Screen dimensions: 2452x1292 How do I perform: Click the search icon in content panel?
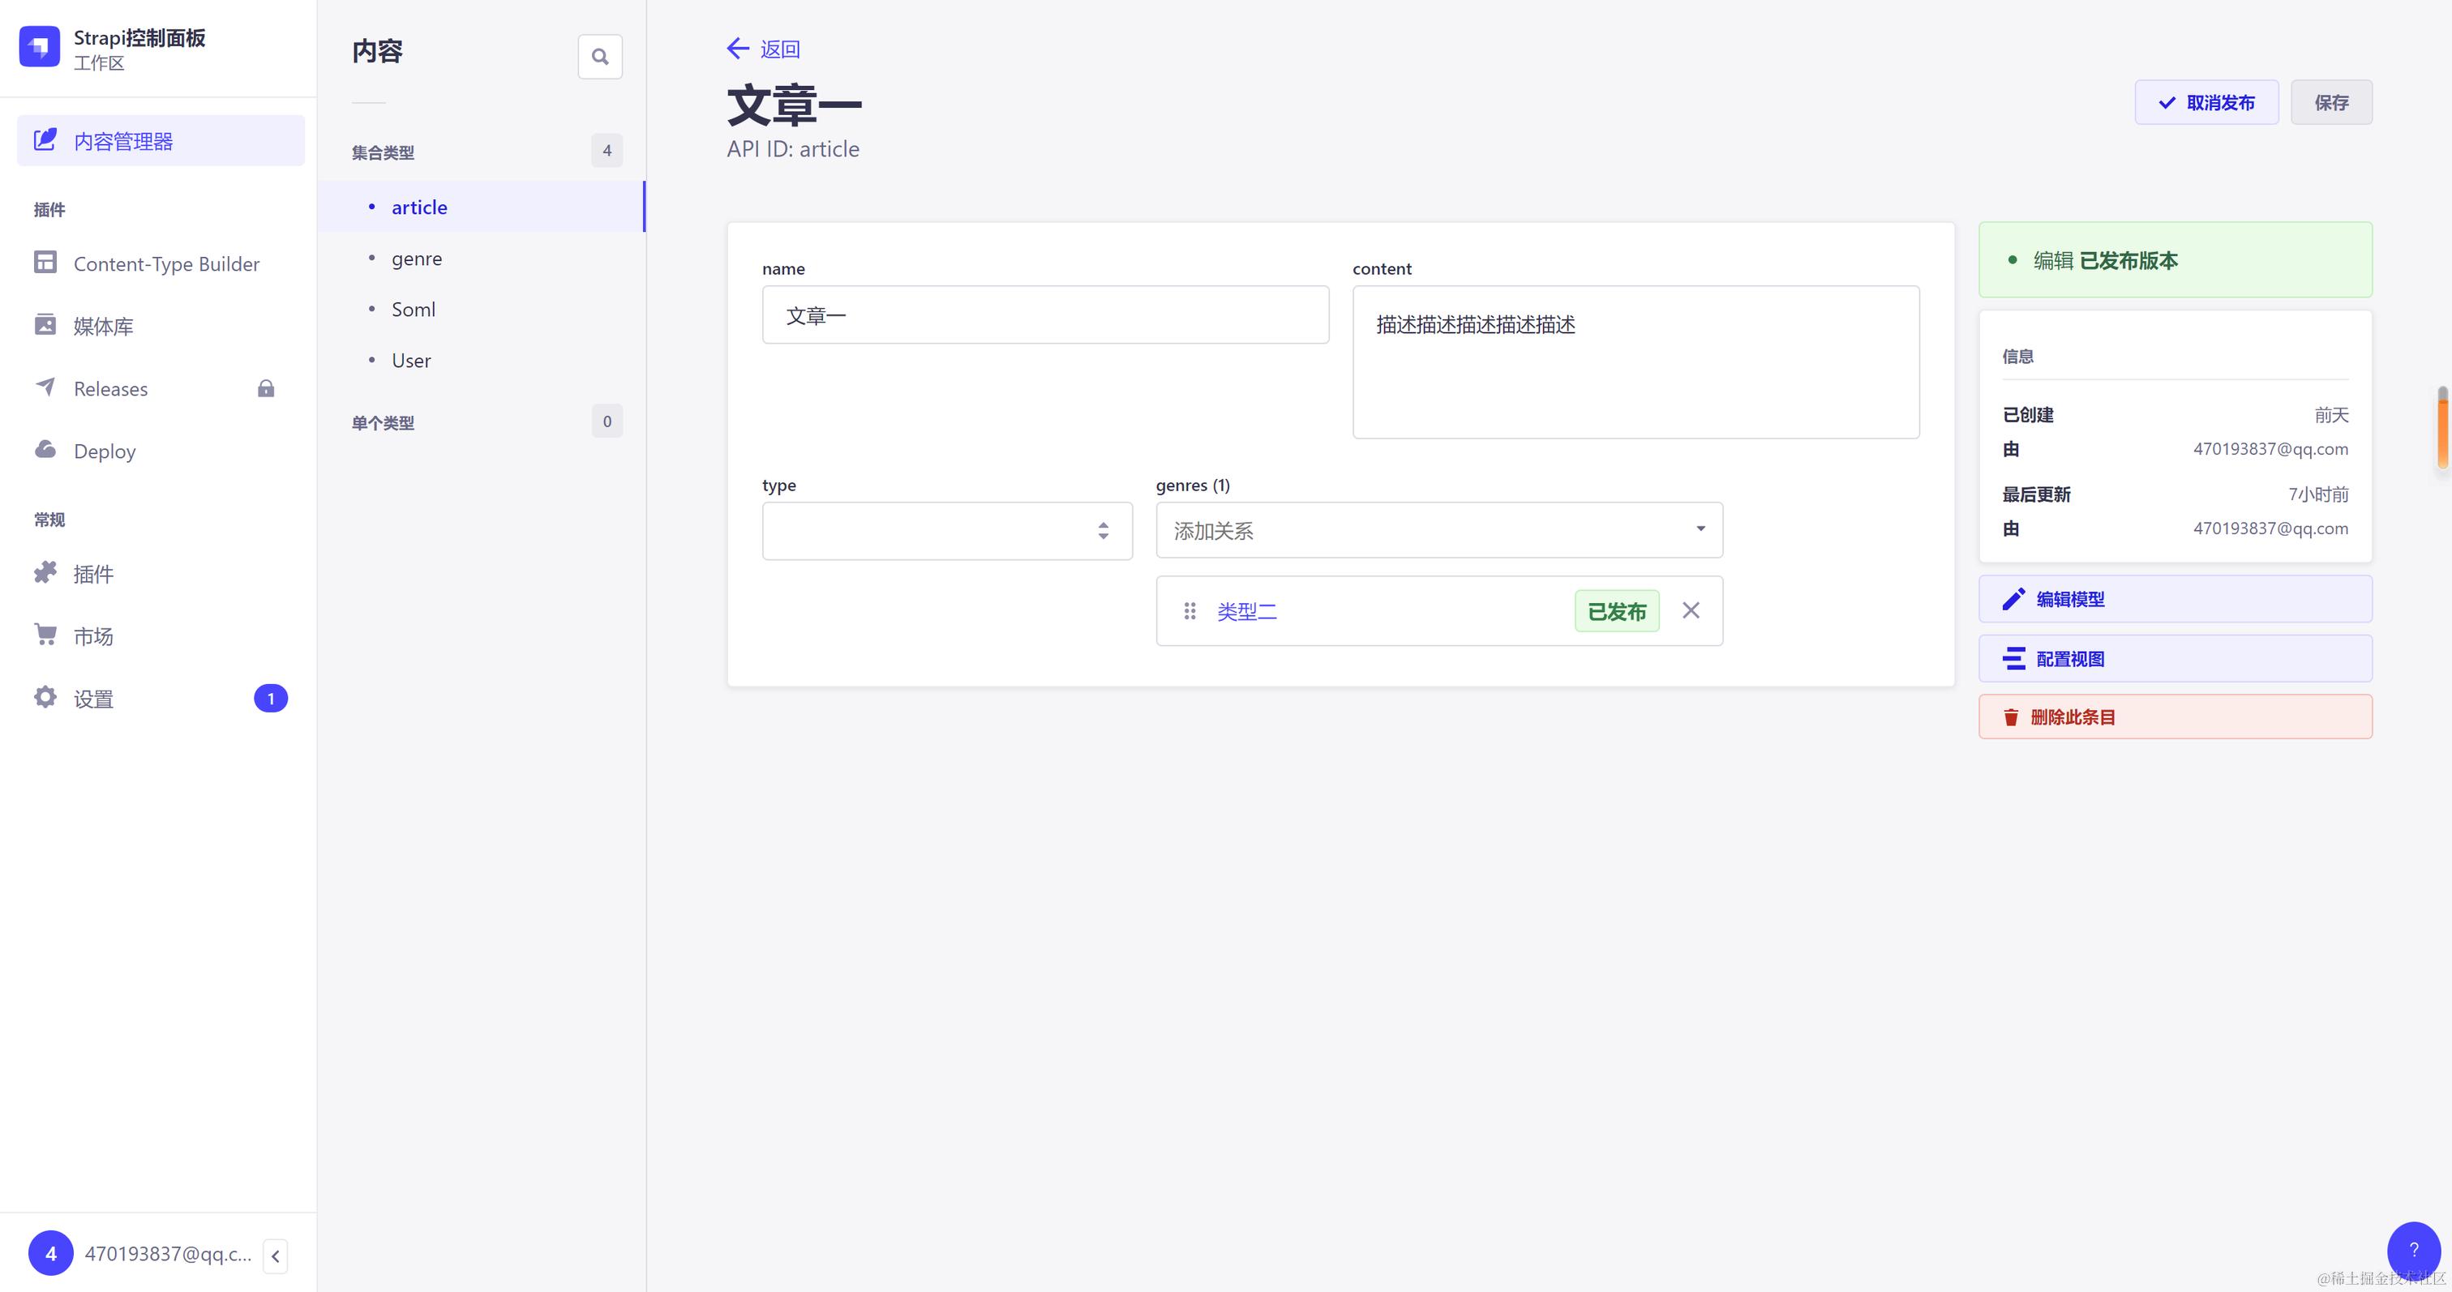point(600,57)
